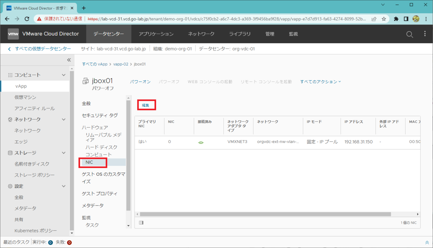Click the browser address bar URL
433x248 pixels.
[227, 19]
